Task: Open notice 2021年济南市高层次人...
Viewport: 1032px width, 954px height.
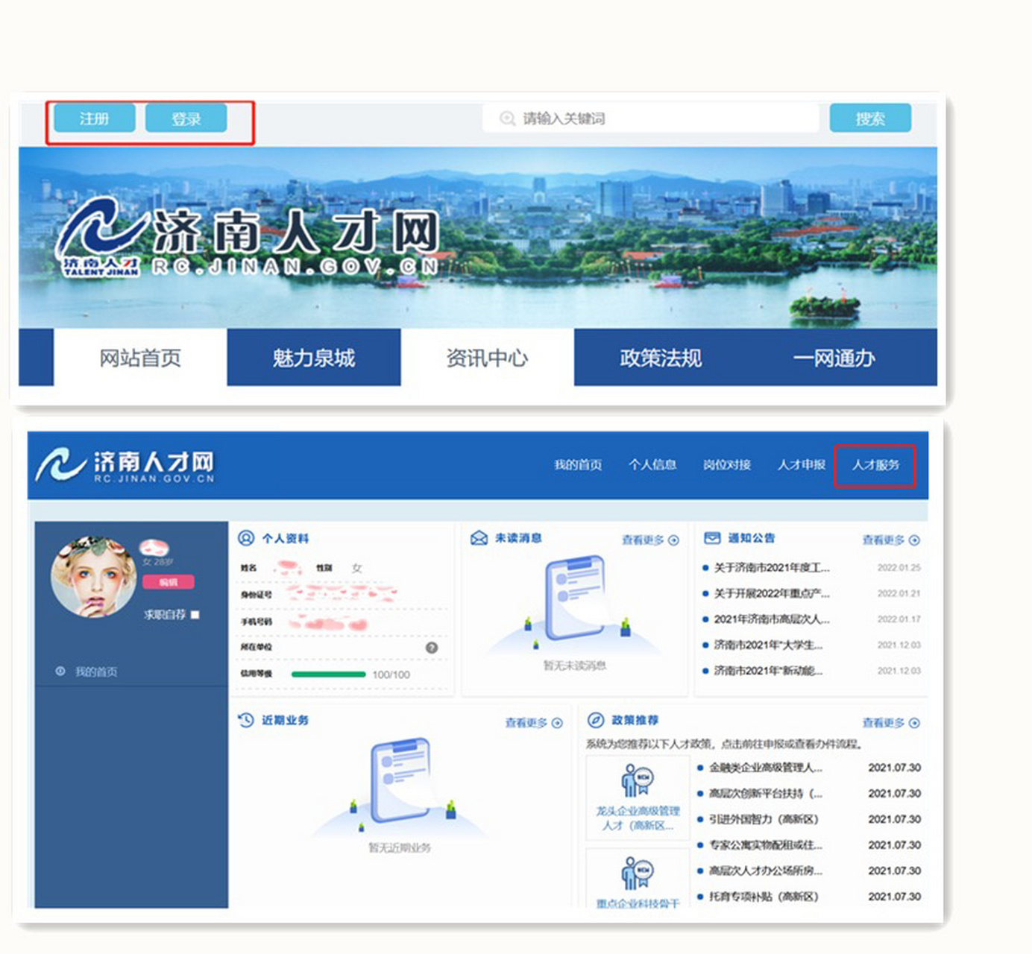Action: [772, 619]
